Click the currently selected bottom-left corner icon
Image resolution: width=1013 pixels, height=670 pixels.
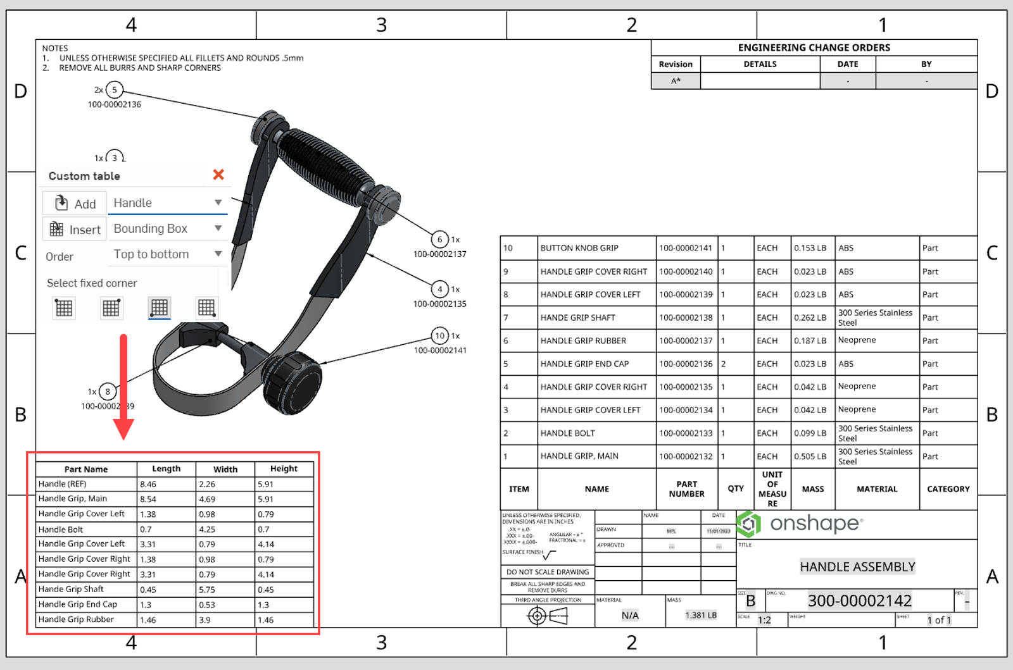(x=158, y=308)
